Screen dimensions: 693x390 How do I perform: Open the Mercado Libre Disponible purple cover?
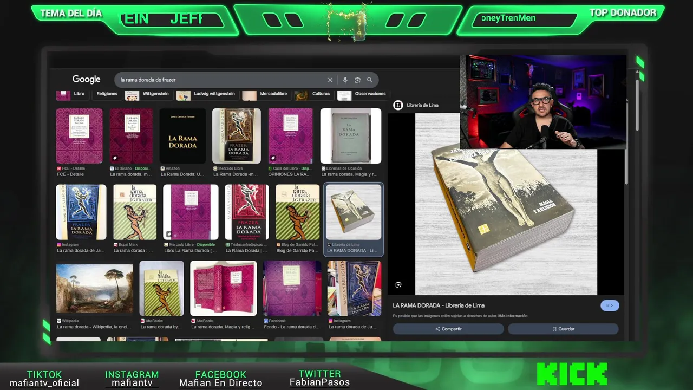click(191, 212)
